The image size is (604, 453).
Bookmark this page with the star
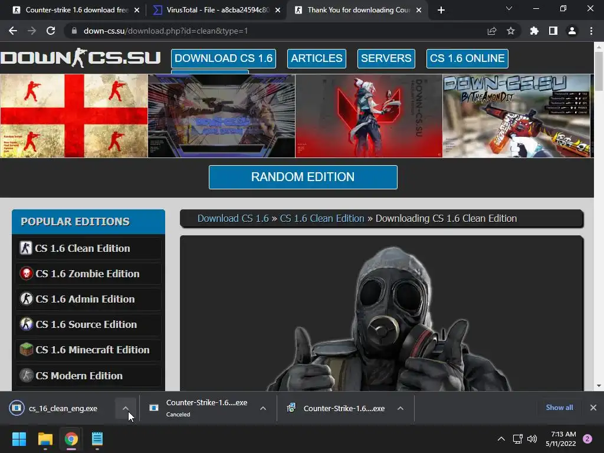tap(510, 31)
